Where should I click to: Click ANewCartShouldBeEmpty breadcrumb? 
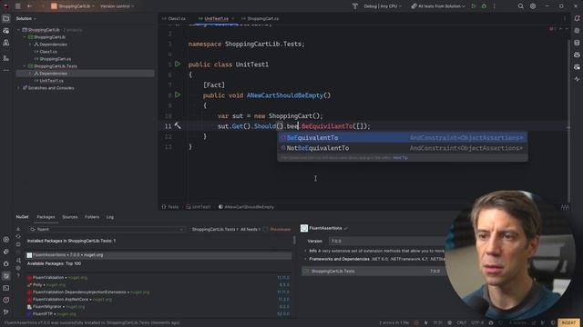pyautogui.click(x=246, y=207)
